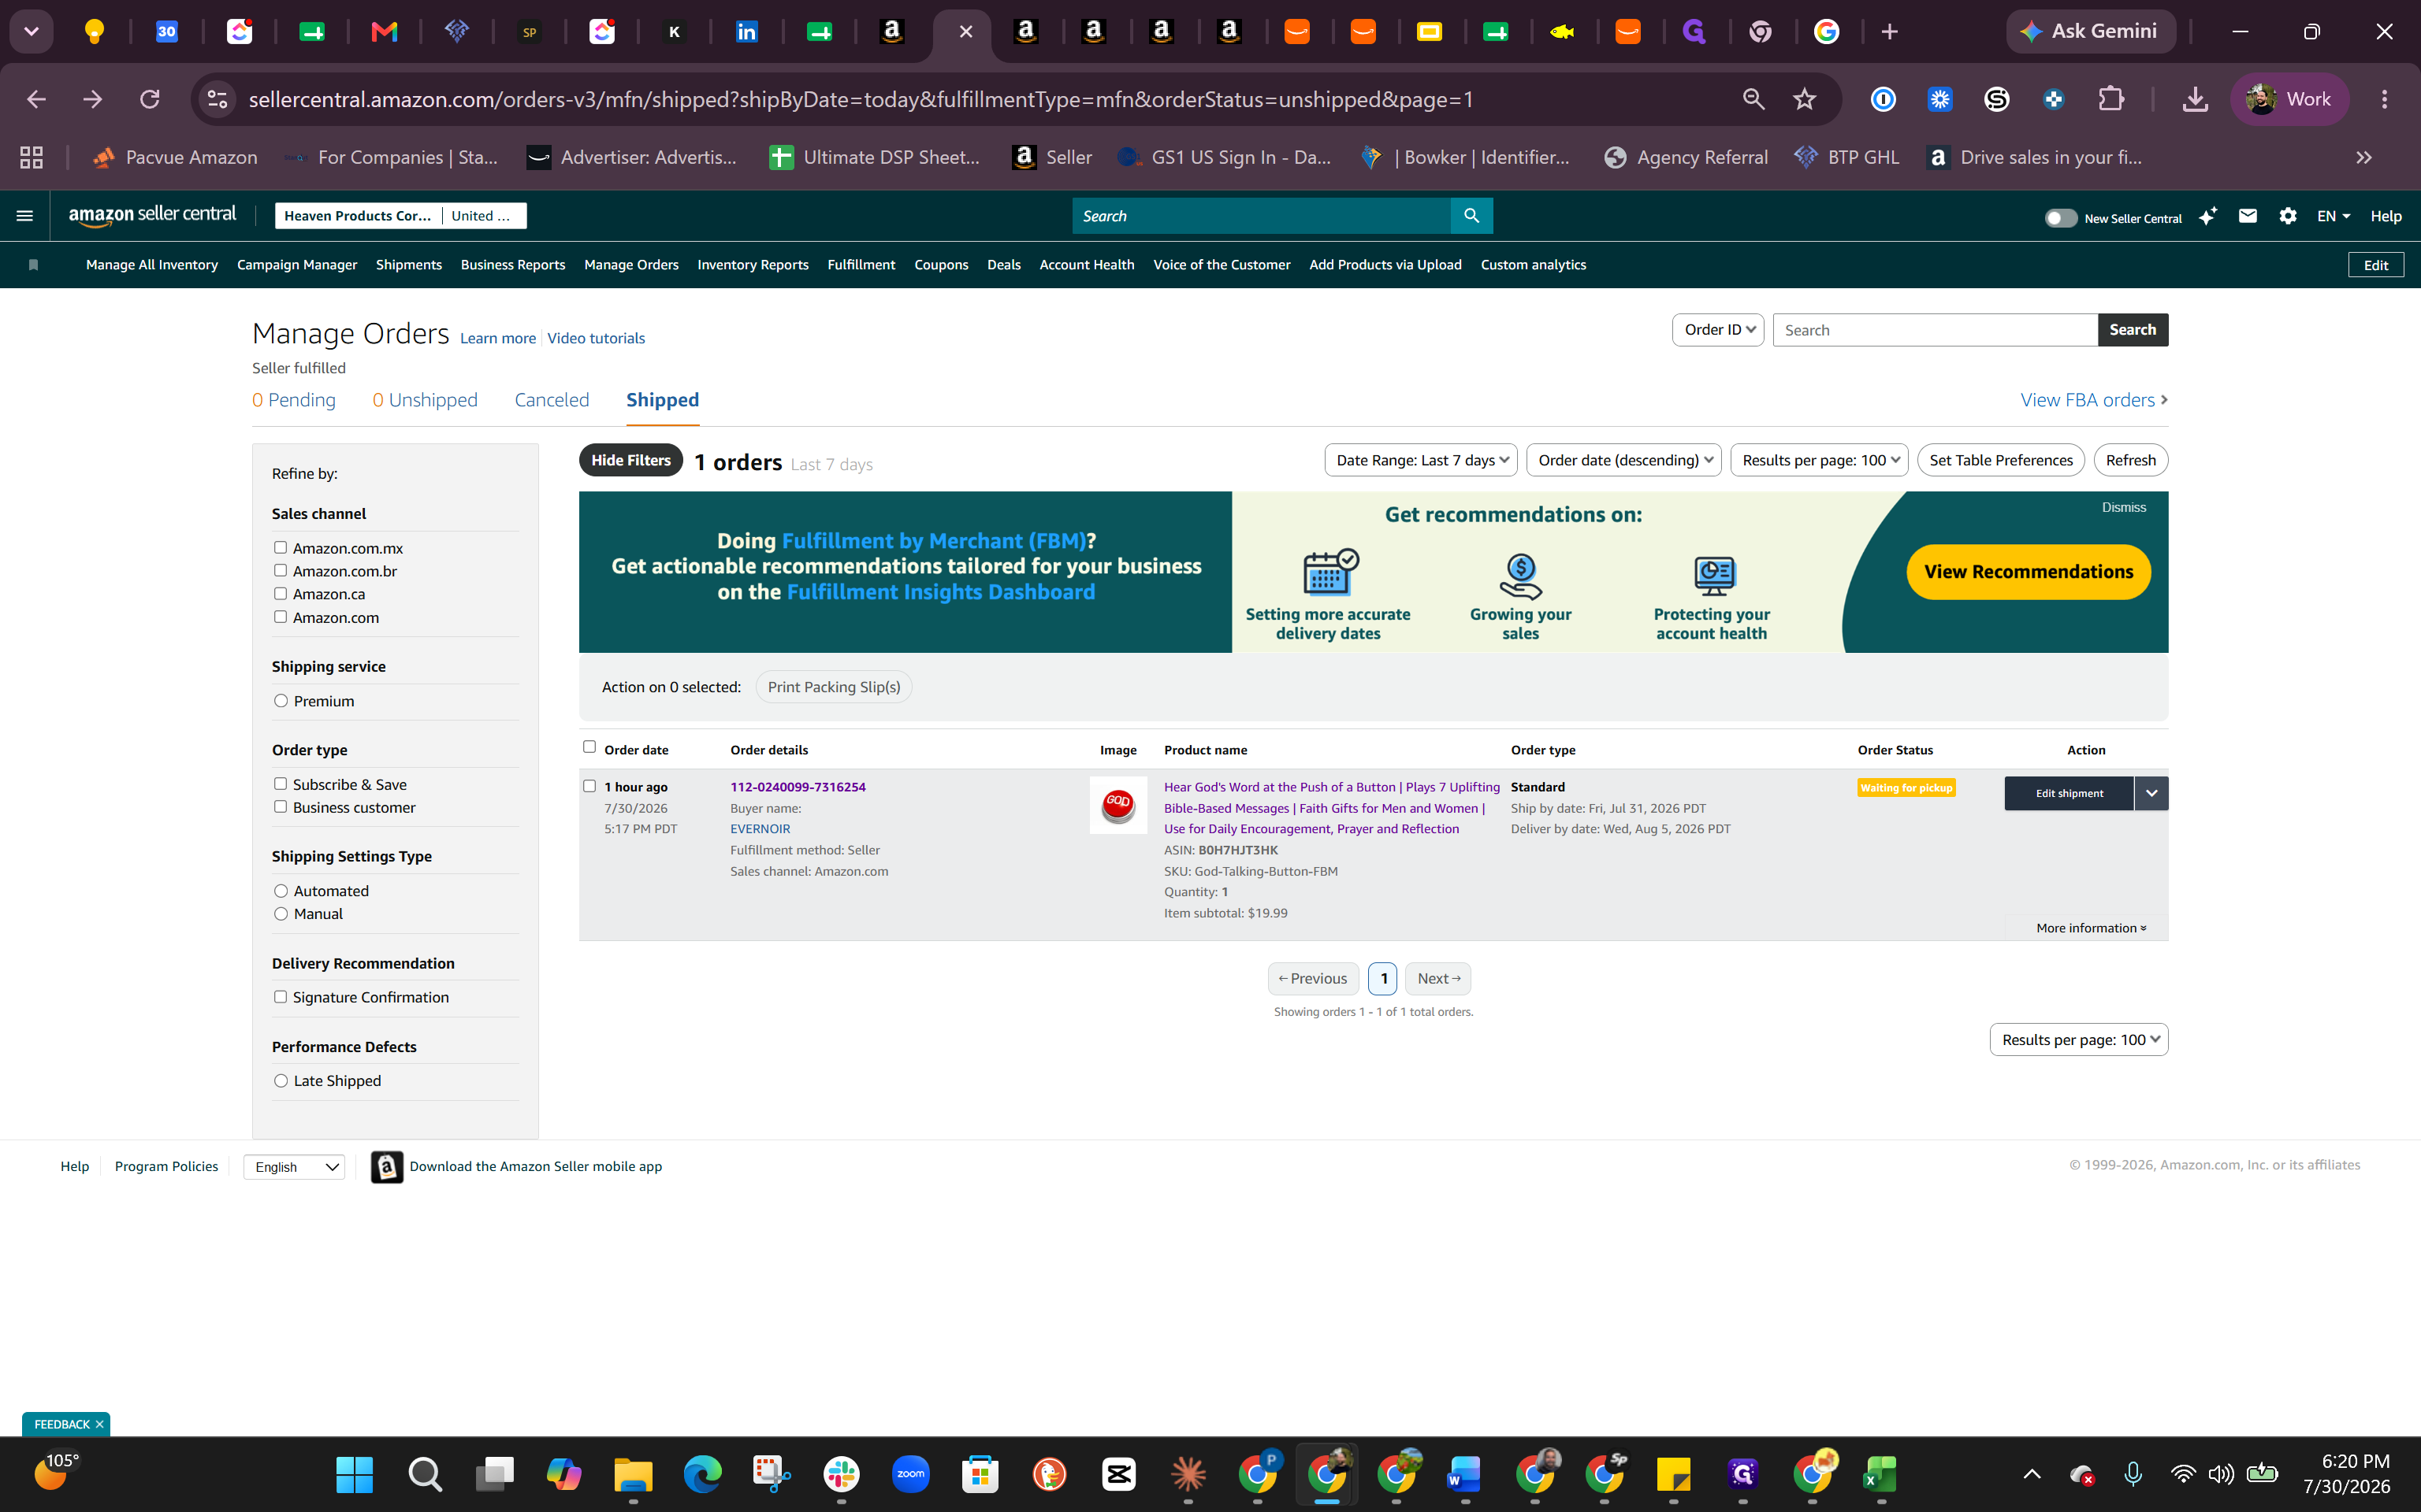Check the Amazon.com.br sales channel
The image size is (2421, 1512).
(280, 571)
